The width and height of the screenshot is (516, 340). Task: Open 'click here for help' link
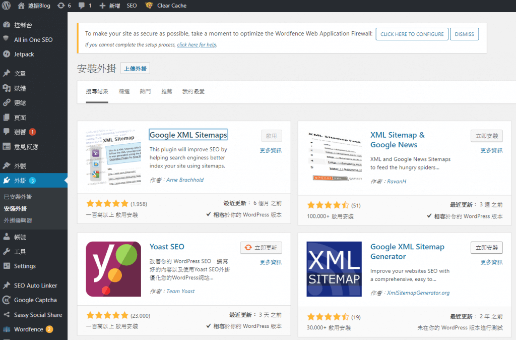[197, 45]
